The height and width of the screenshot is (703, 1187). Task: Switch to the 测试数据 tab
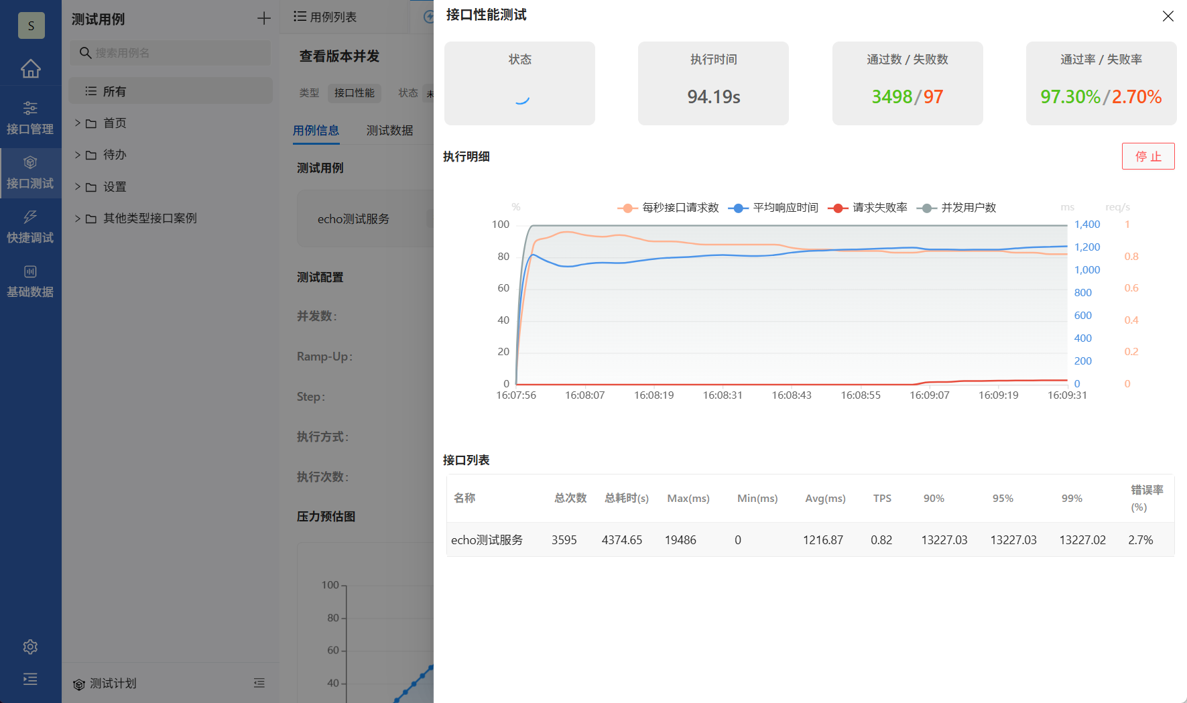(x=389, y=131)
